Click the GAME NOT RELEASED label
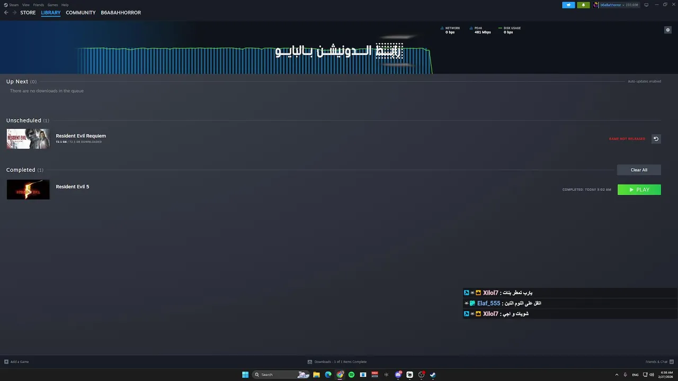Viewport: 678px width, 381px height. [627, 139]
